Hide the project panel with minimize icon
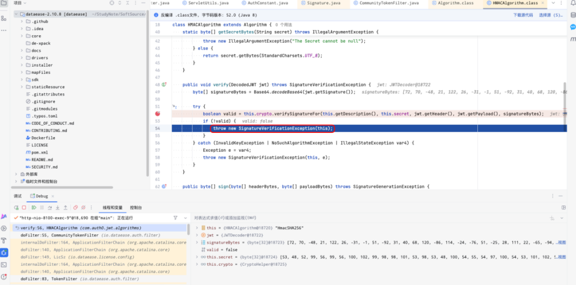The image size is (576, 285). 143,3
